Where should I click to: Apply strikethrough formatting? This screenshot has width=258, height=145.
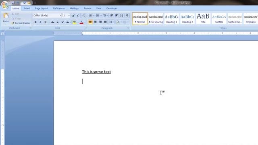(x=53, y=22)
